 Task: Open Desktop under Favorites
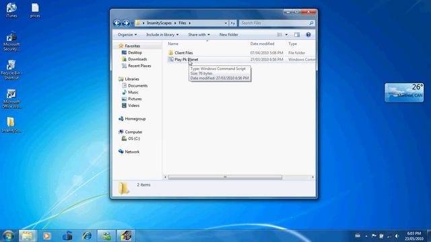coord(135,52)
